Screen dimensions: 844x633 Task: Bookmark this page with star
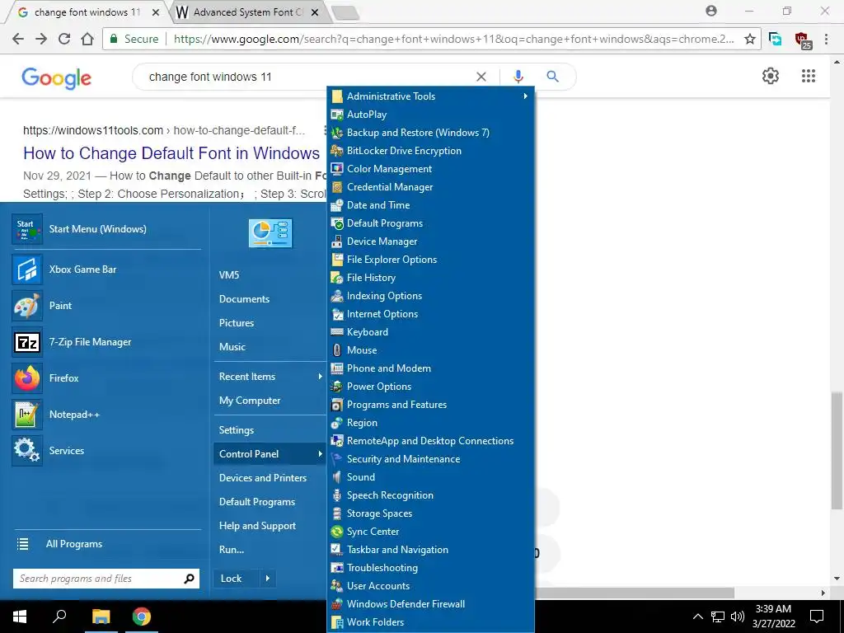point(749,39)
